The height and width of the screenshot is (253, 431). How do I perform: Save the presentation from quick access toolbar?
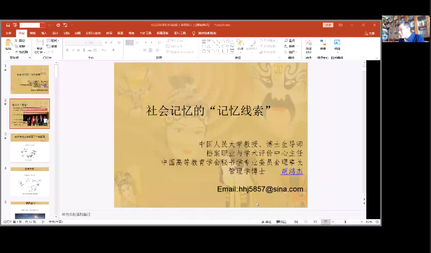tap(8, 25)
